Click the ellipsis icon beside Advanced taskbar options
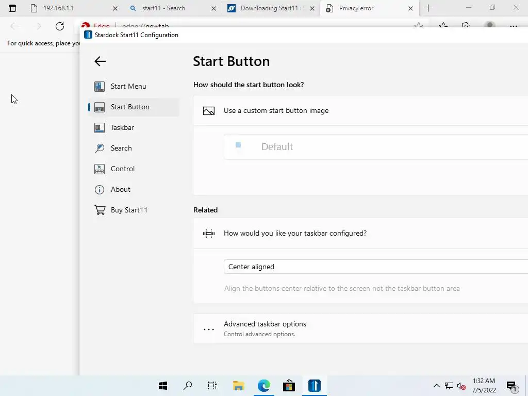 point(209,329)
